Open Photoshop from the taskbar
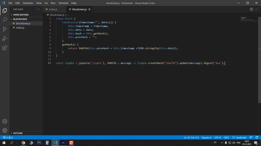This screenshot has width=261, height=146. coord(39,143)
